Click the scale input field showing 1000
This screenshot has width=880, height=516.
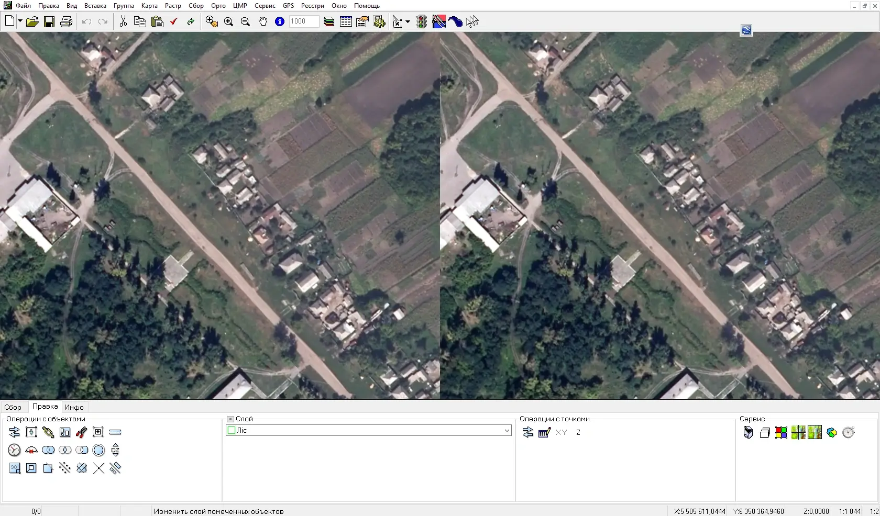point(304,21)
